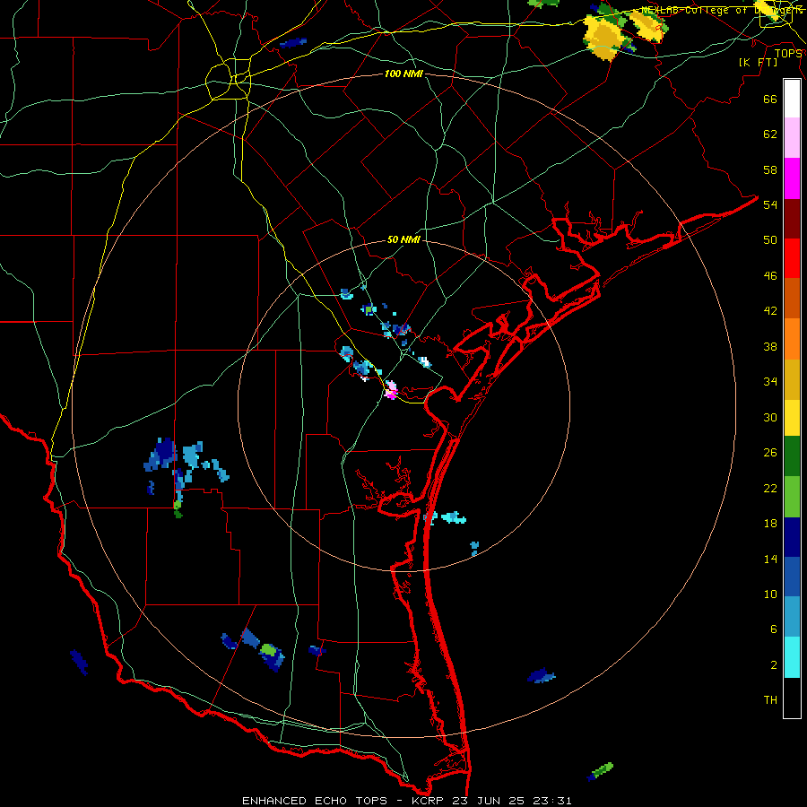
Task: Click the light blue legend swatch
Action: coord(792,617)
